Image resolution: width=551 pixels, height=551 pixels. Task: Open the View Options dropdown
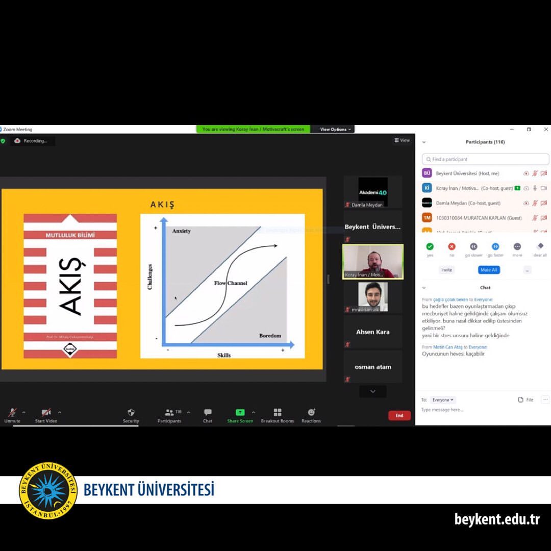tap(335, 129)
